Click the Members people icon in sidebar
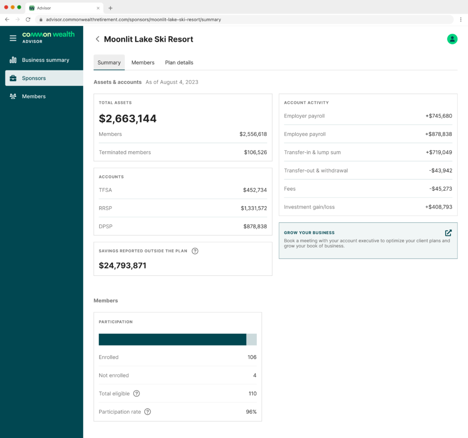Image resolution: width=468 pixels, height=438 pixels. click(13, 96)
